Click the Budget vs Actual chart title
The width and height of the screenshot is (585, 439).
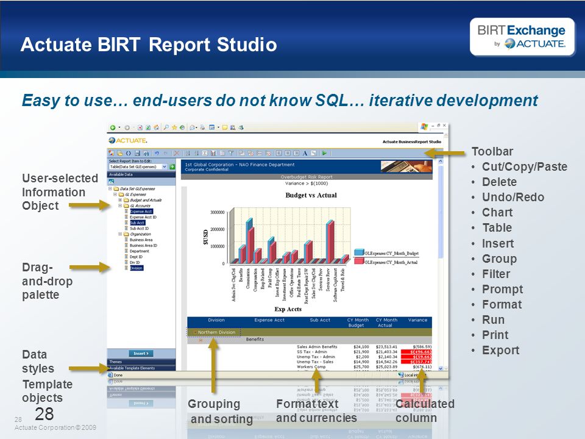pyautogui.click(x=311, y=195)
